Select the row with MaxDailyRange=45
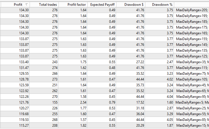 coord(104,85)
